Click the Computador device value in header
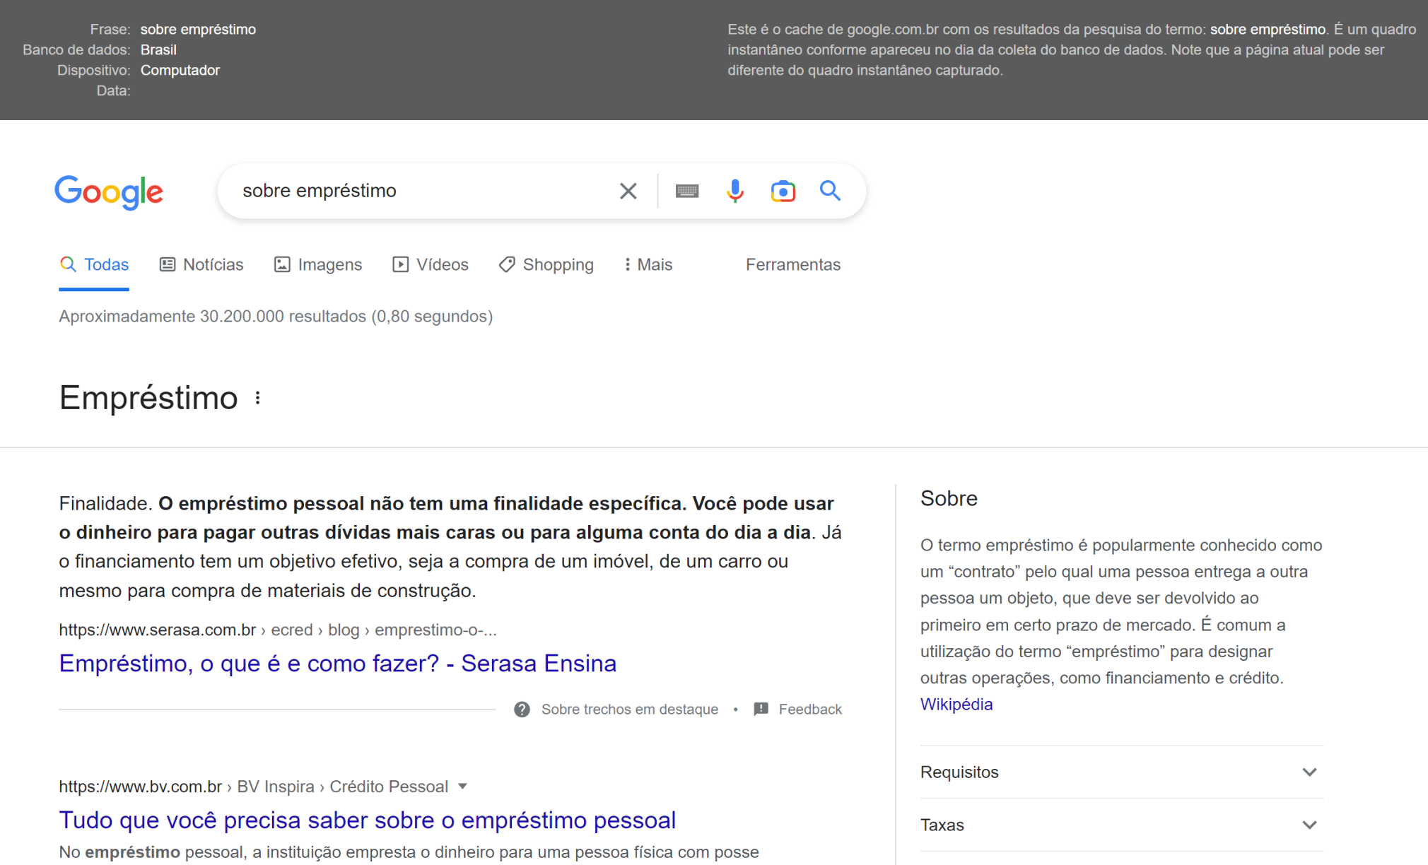This screenshot has width=1428, height=865. click(180, 70)
